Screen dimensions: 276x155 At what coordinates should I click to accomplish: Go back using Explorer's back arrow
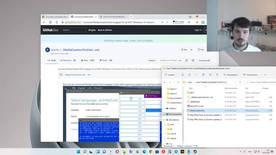pos(165,82)
